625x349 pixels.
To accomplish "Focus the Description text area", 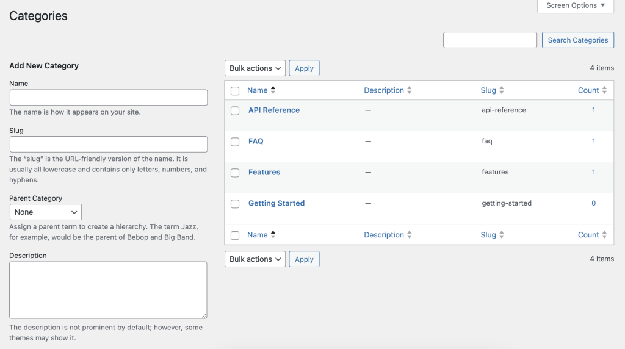I will (x=108, y=290).
